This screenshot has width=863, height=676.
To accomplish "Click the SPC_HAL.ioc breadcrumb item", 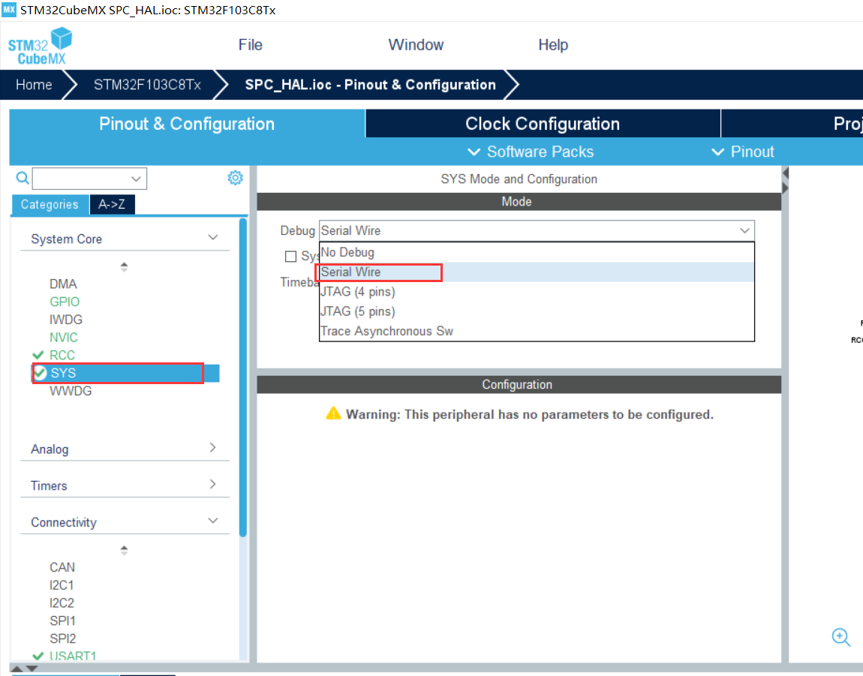I will [371, 85].
